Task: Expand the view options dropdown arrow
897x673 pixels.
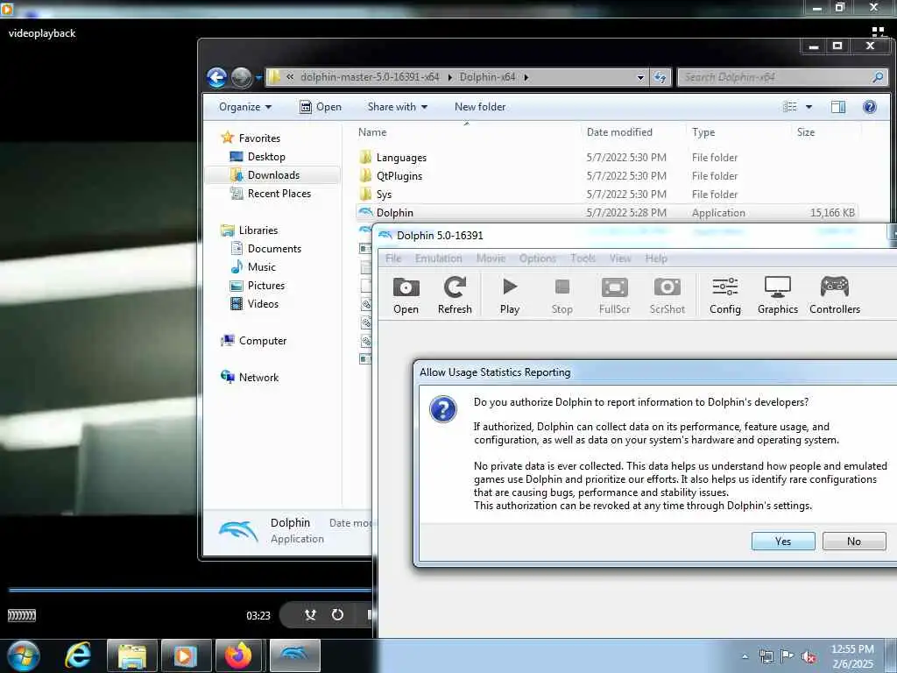Action: click(809, 107)
